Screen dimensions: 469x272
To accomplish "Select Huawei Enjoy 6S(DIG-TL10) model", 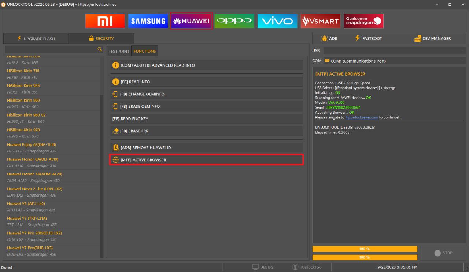I will pos(52,148).
